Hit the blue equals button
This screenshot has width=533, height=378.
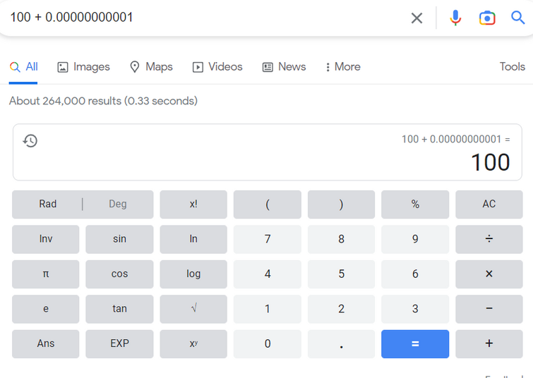coord(415,343)
